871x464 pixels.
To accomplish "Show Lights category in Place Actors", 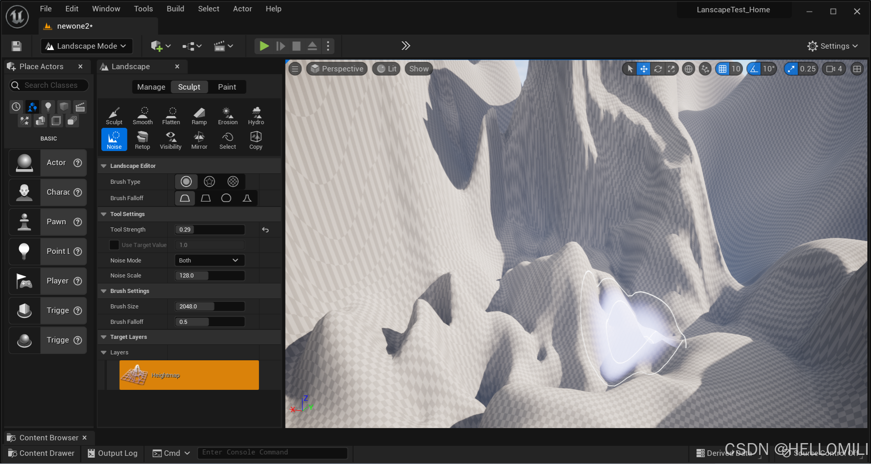I will [48, 107].
